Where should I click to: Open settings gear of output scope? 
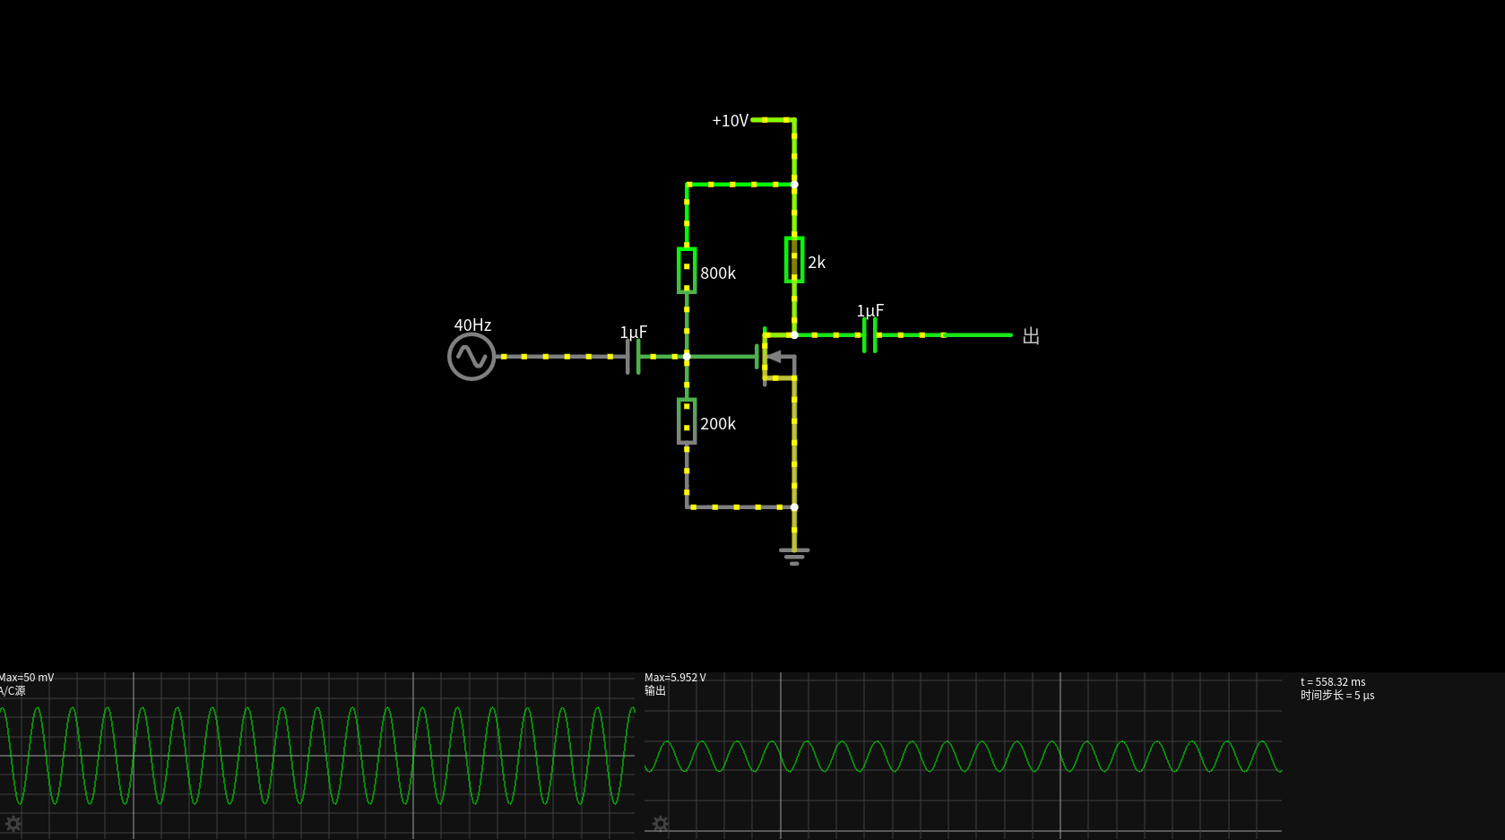(x=661, y=824)
